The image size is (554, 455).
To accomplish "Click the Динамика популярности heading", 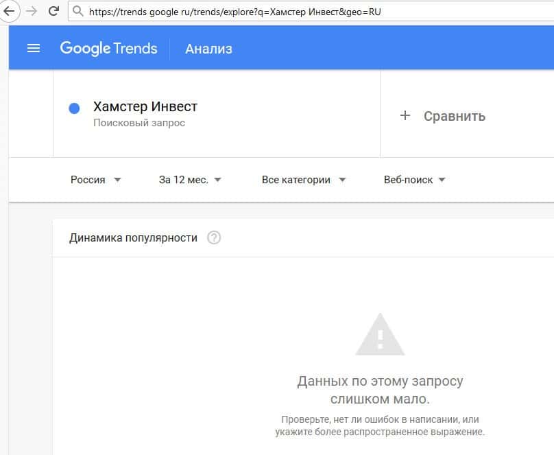I will tap(133, 238).
